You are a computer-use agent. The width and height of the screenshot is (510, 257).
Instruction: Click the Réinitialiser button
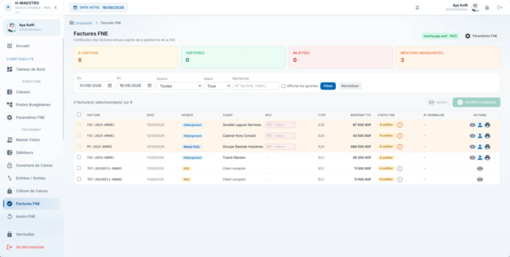tap(350, 86)
